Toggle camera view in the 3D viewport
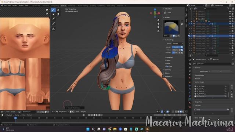The width and height of the screenshot is (235, 132). 158,27
